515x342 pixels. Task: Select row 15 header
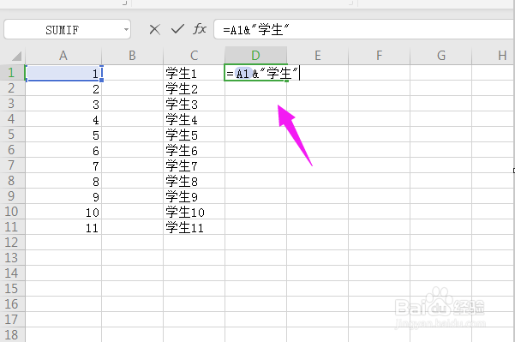click(12, 289)
